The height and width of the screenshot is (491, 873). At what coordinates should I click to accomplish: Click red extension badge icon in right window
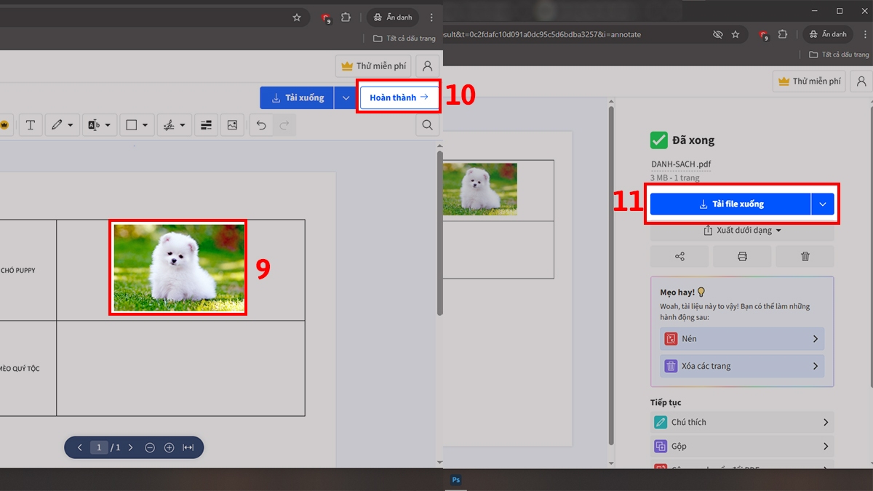coord(764,34)
